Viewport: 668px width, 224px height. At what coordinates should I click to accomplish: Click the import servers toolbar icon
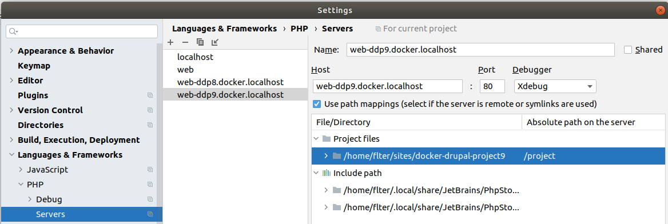(x=214, y=42)
